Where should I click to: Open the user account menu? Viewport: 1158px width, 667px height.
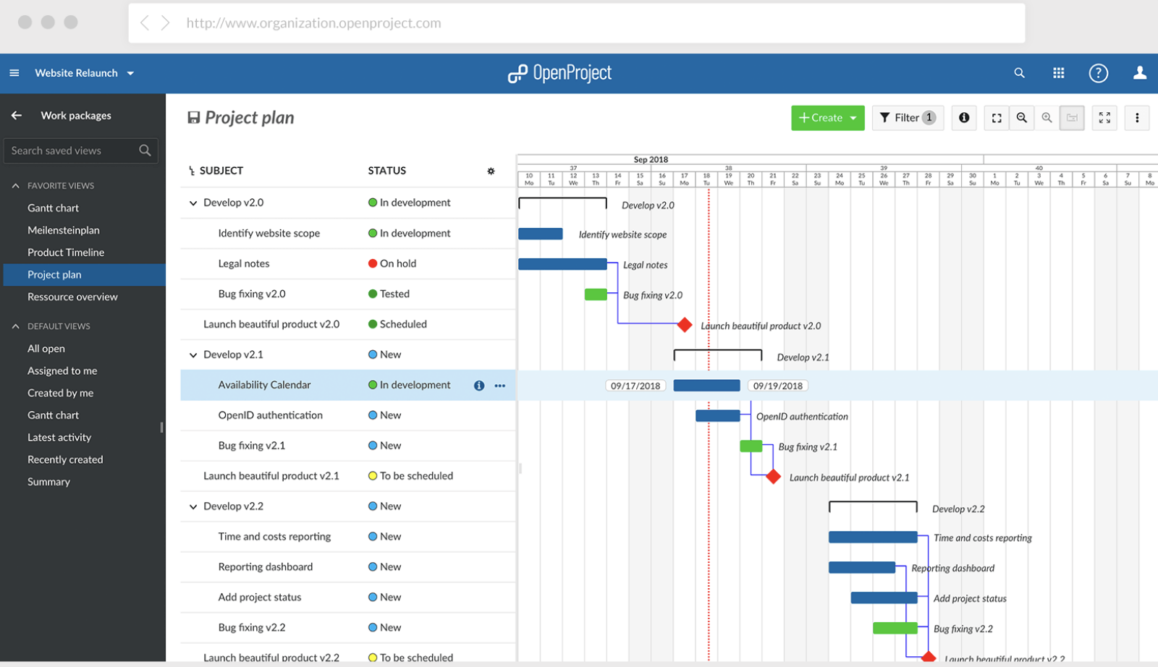pyautogui.click(x=1140, y=73)
